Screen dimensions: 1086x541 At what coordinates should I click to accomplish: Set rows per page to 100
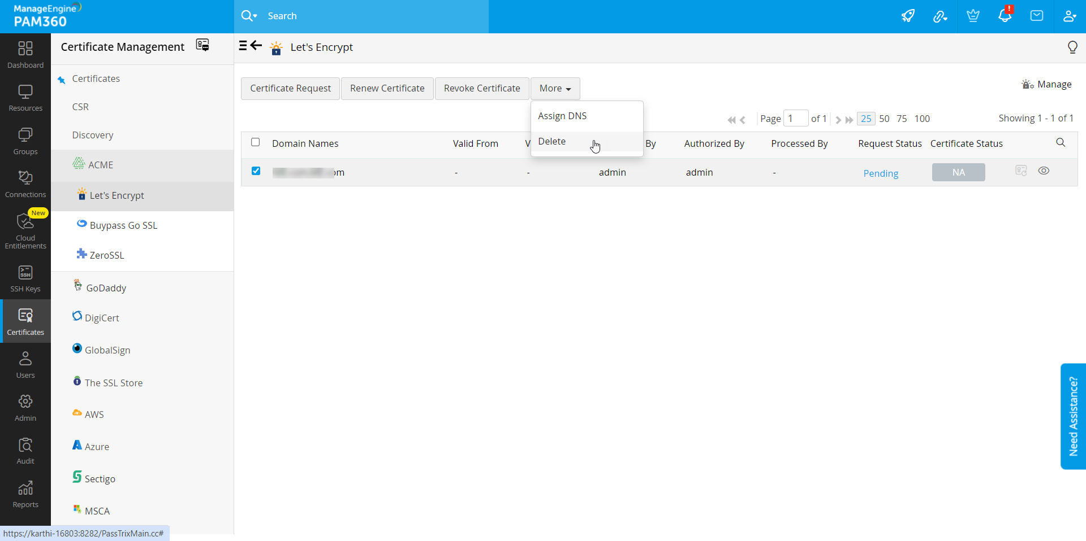[x=922, y=119]
